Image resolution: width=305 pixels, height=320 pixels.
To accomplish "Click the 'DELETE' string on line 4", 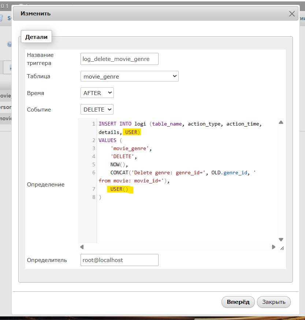I will pyautogui.click(x=122, y=157).
